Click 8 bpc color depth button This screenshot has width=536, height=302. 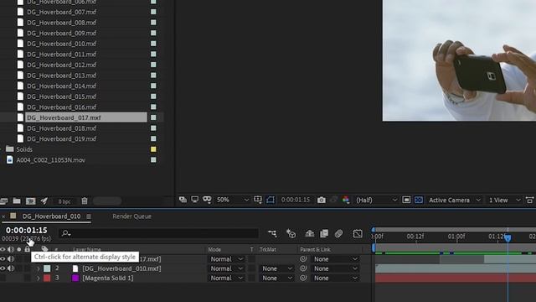coord(64,201)
